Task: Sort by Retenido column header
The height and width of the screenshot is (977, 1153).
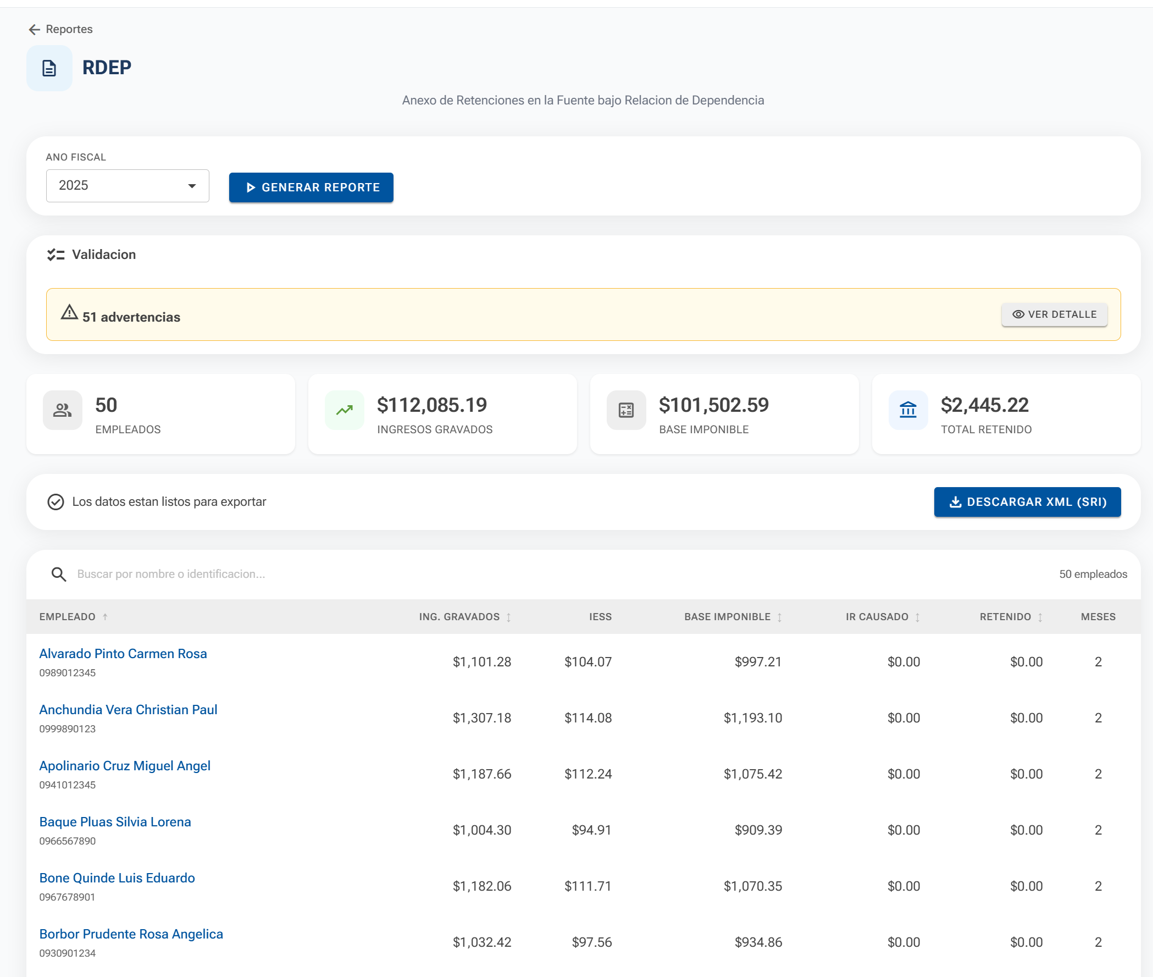Action: [x=1005, y=617]
